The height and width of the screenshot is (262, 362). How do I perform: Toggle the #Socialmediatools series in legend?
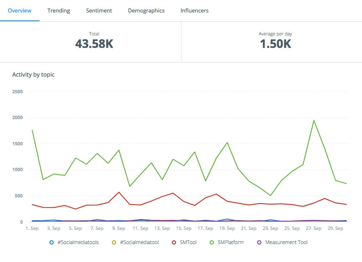coord(74,242)
